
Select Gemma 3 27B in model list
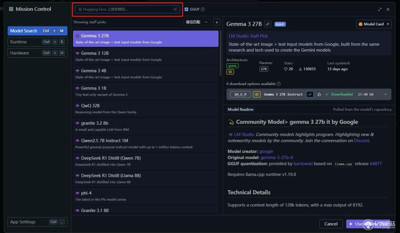point(145,39)
